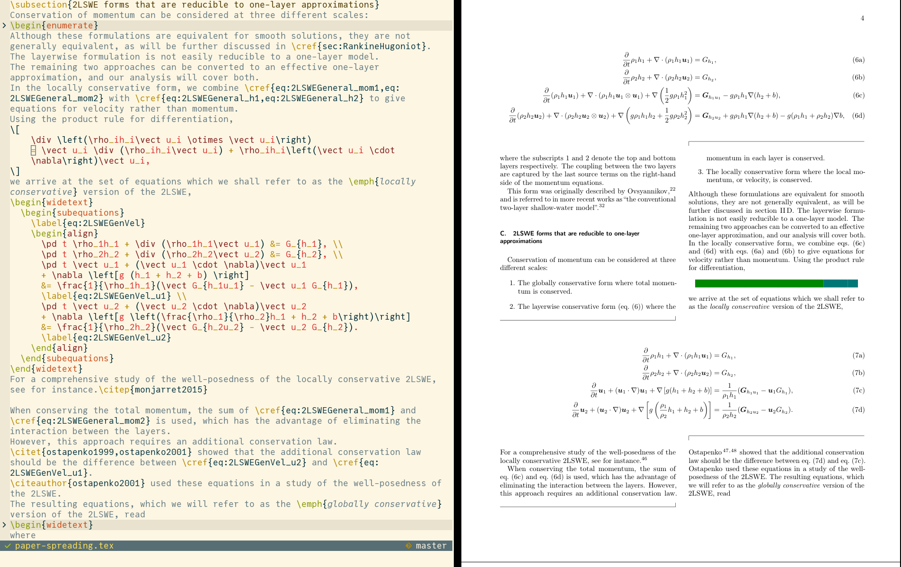The image size is (901, 567).
Task: Click the \label{eq:2LSWEGenVel} line
Action: (88, 223)
